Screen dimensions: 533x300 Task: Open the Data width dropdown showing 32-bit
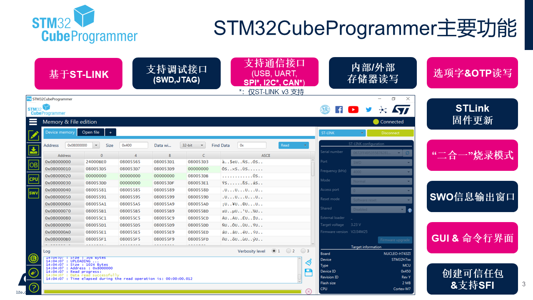(x=193, y=145)
